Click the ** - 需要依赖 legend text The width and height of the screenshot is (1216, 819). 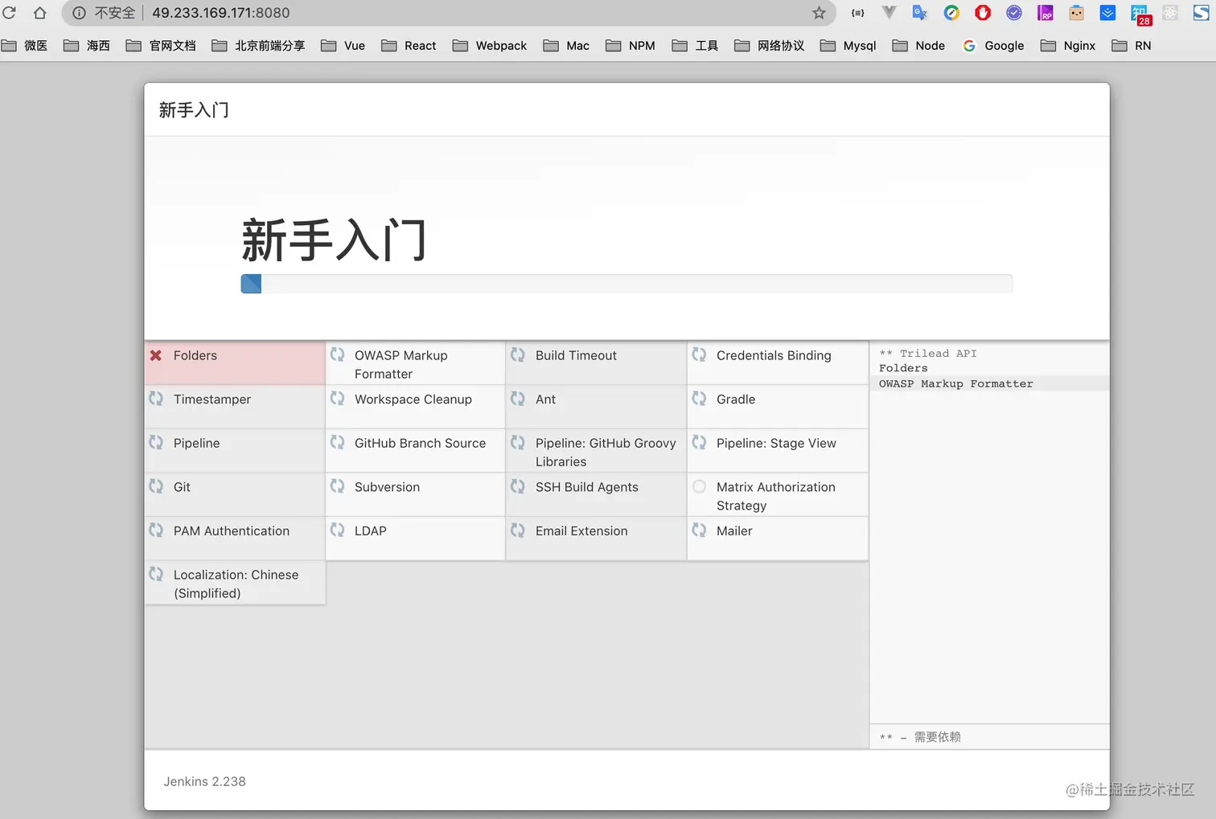coord(920,736)
